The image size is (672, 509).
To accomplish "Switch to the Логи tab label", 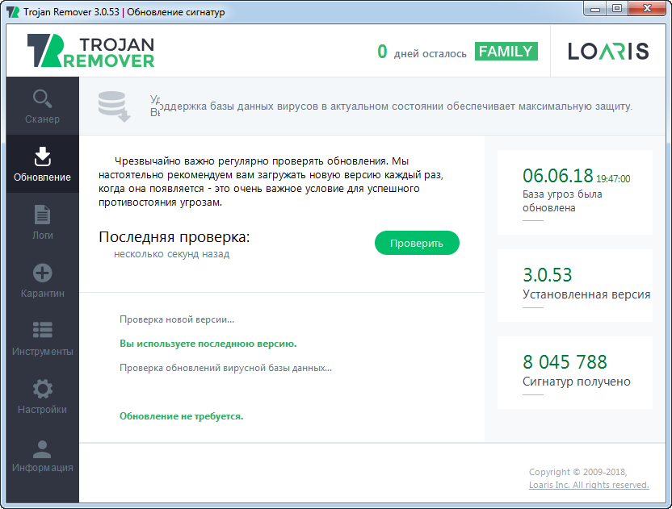I will click(x=43, y=235).
